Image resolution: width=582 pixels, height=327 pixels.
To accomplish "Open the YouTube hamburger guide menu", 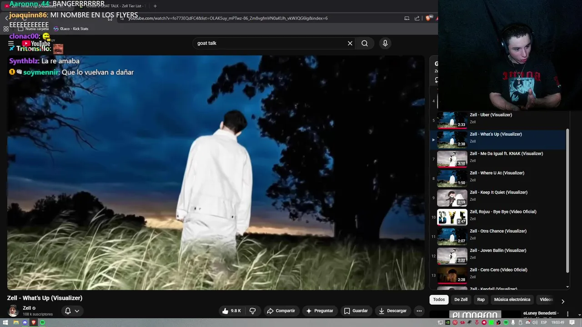I will (x=11, y=44).
